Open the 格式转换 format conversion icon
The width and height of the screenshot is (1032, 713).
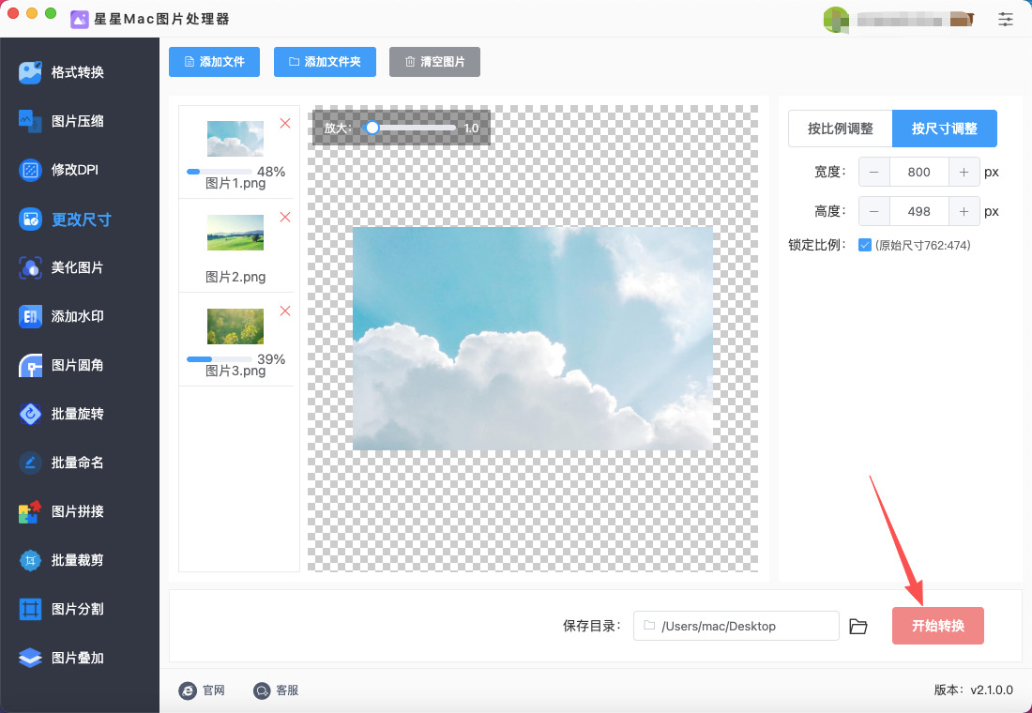(31, 72)
